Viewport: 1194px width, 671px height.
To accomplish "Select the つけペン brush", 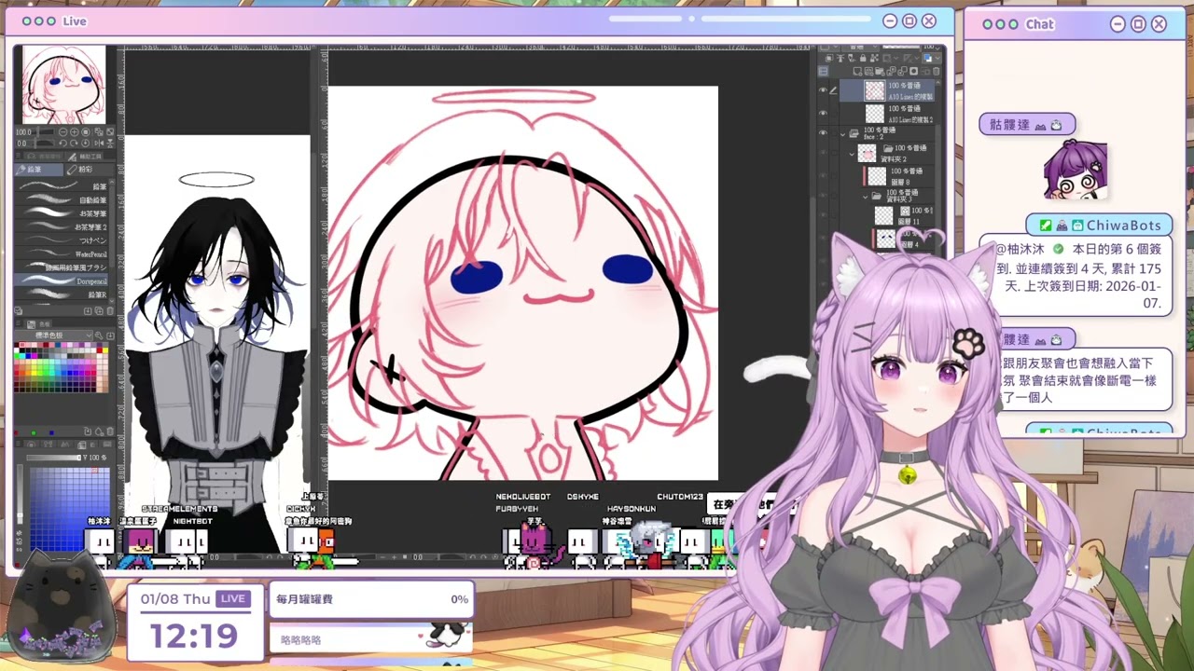I will pos(62,240).
